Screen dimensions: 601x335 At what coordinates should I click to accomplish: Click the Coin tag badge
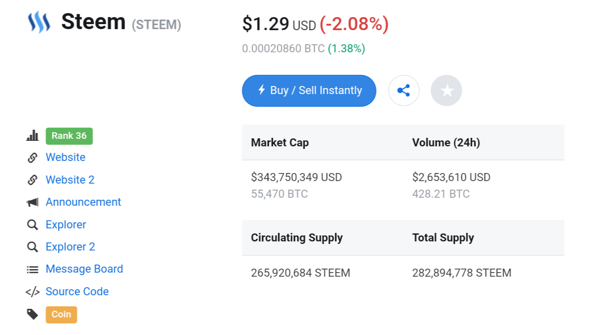click(x=61, y=314)
